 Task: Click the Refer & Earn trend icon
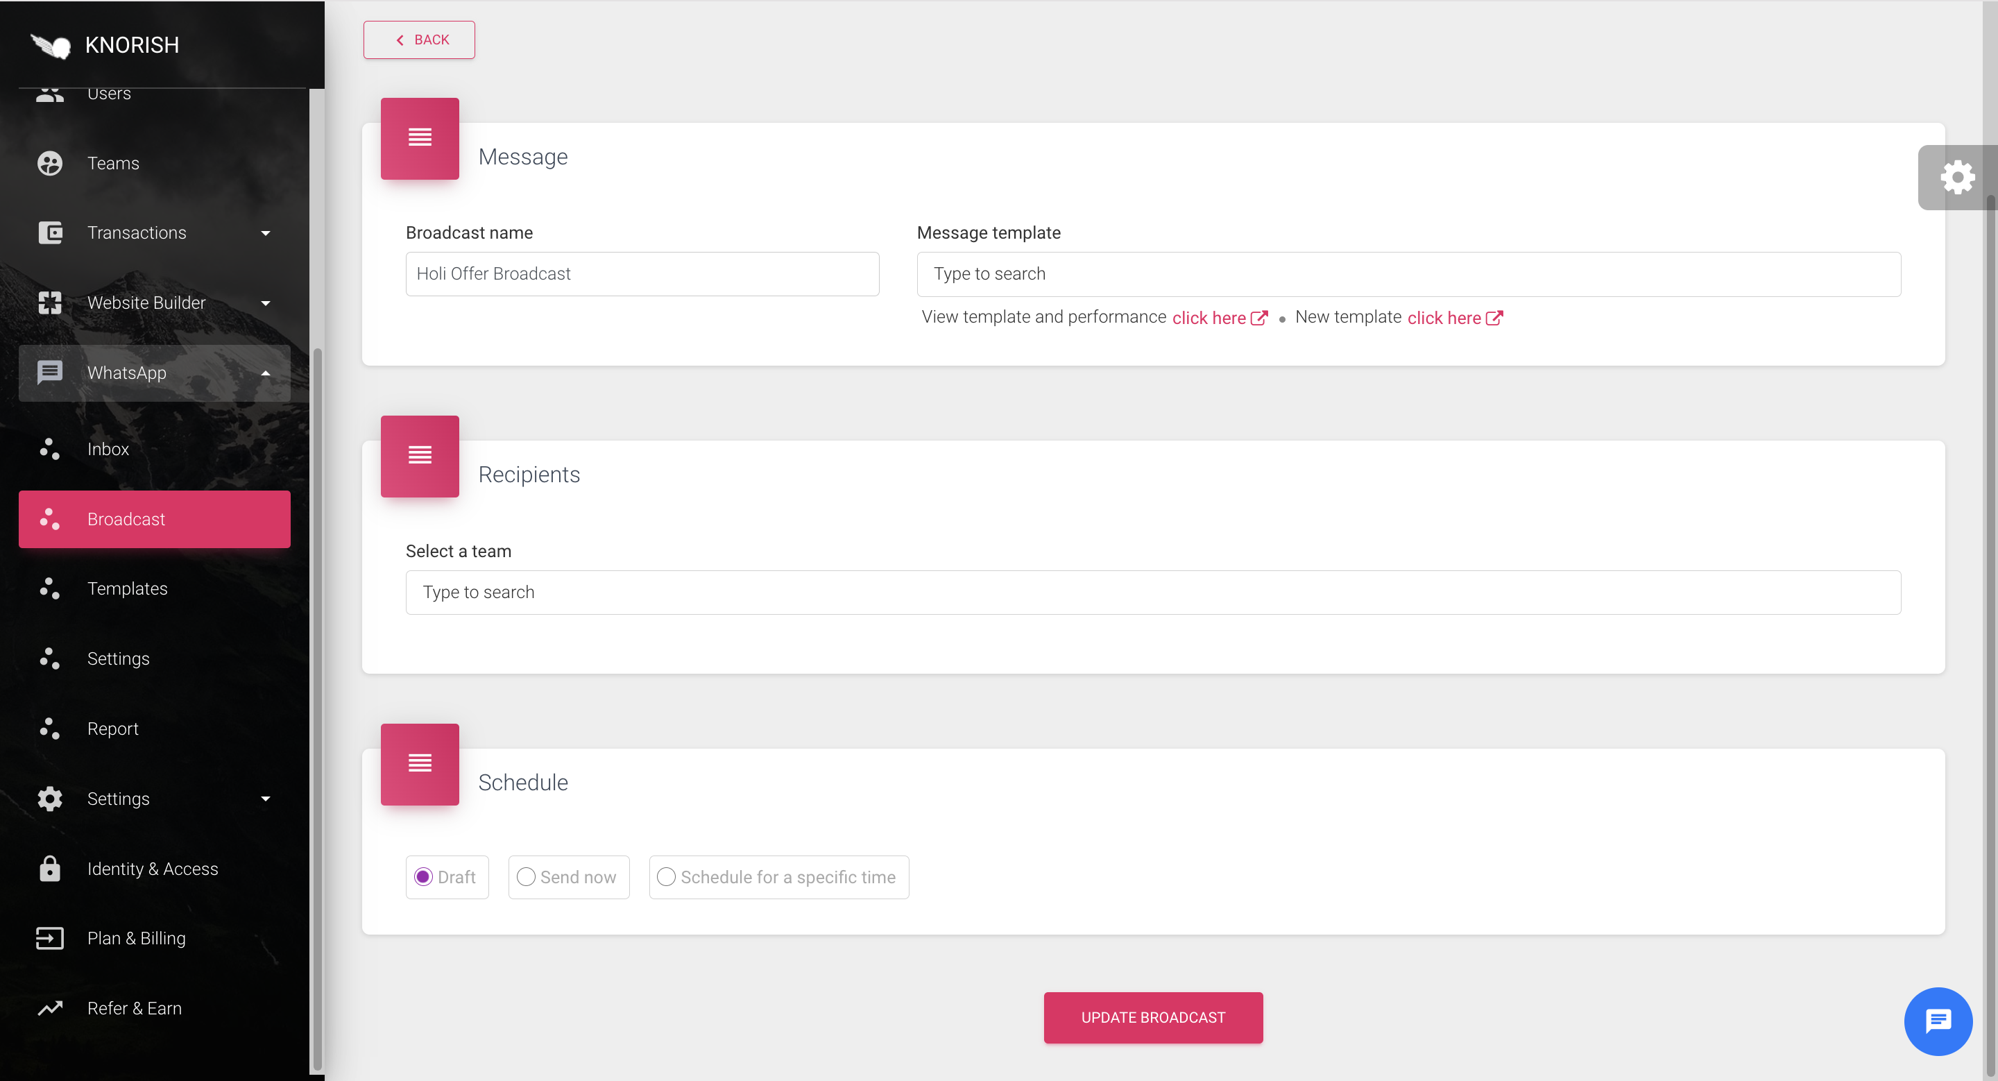pos(50,1008)
